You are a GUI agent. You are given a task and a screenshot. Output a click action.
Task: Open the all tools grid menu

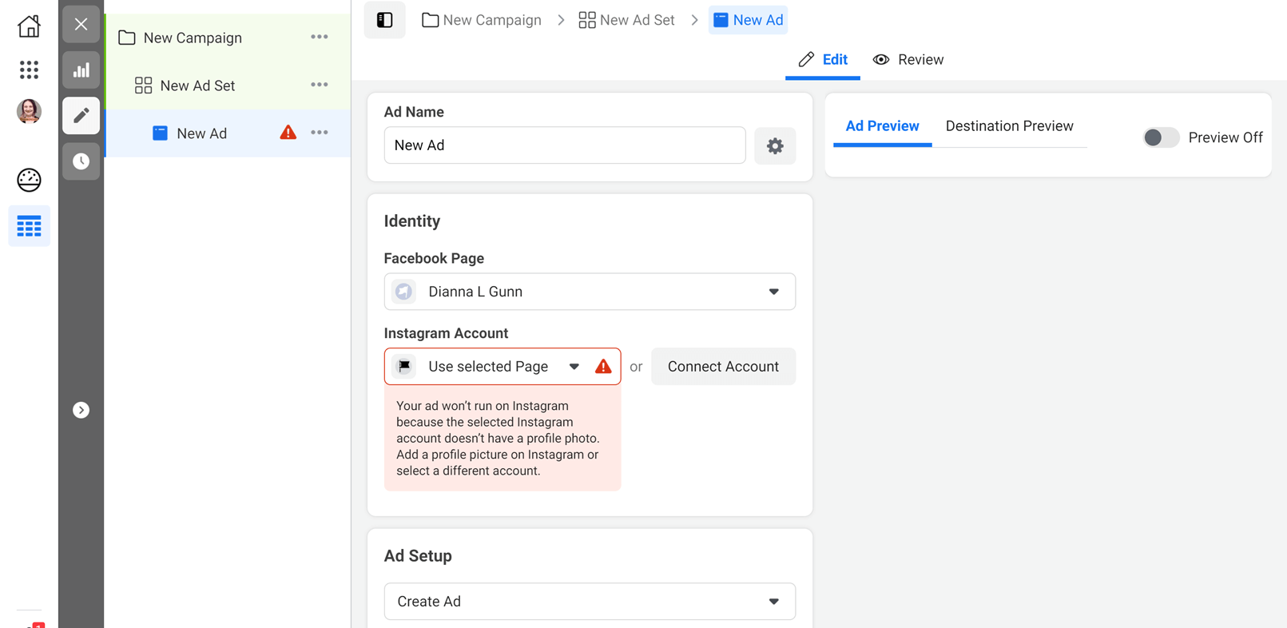(29, 70)
